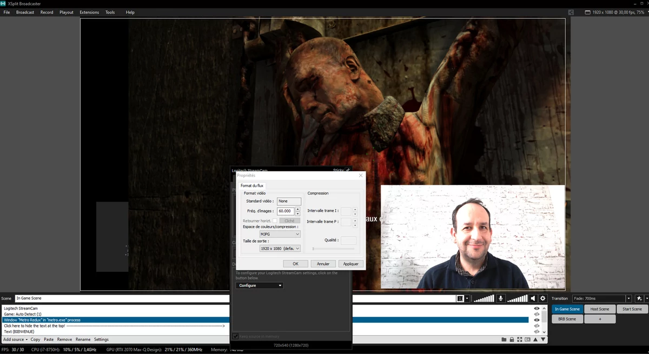649x354 pixels.
Task: Click the fit-to-screen expand icon
Action: point(520,339)
